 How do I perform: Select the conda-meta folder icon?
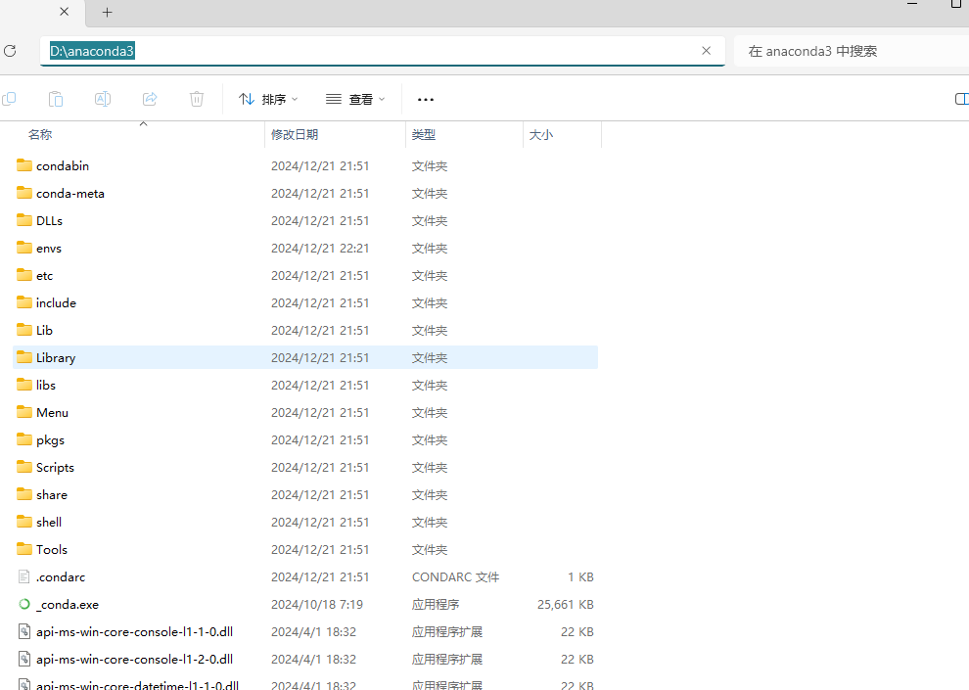pyautogui.click(x=24, y=193)
